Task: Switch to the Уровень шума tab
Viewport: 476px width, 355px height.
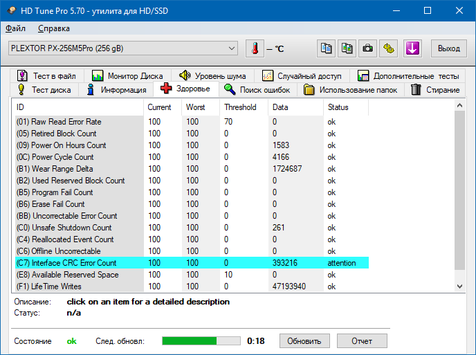Action: [x=214, y=76]
